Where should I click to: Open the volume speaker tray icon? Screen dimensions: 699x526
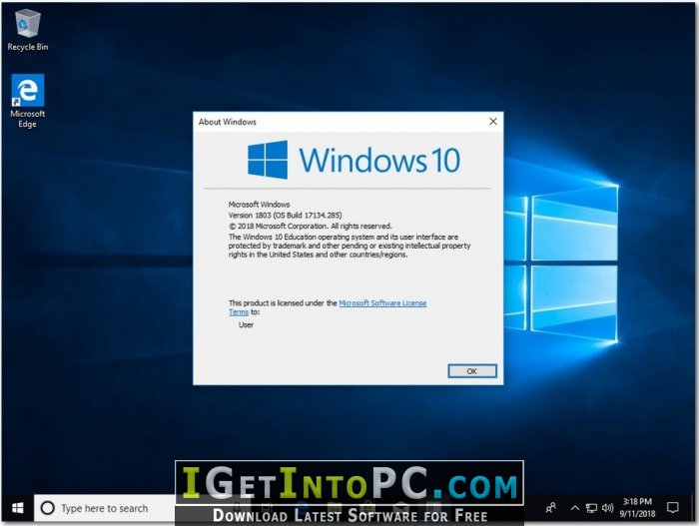pos(607,508)
